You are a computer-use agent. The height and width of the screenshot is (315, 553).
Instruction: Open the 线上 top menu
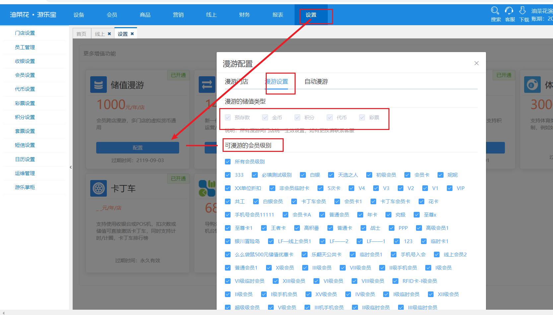[x=211, y=15]
